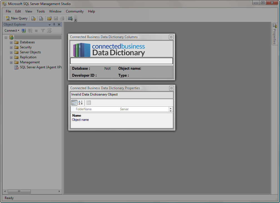280x203 pixels.
Task: Open the Tools menu
Action: click(x=41, y=11)
